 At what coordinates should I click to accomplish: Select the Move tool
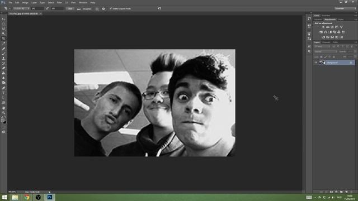3,19
